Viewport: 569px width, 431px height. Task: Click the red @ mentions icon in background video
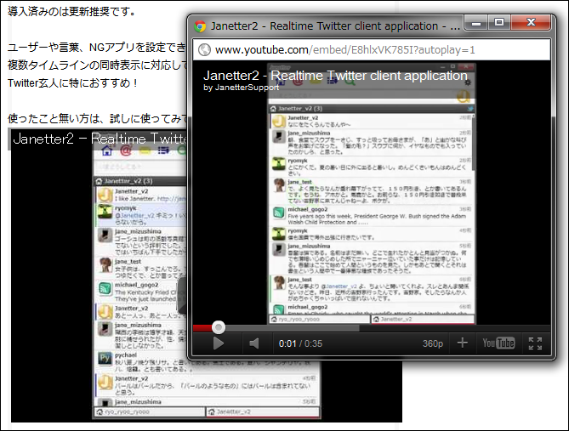(x=126, y=151)
